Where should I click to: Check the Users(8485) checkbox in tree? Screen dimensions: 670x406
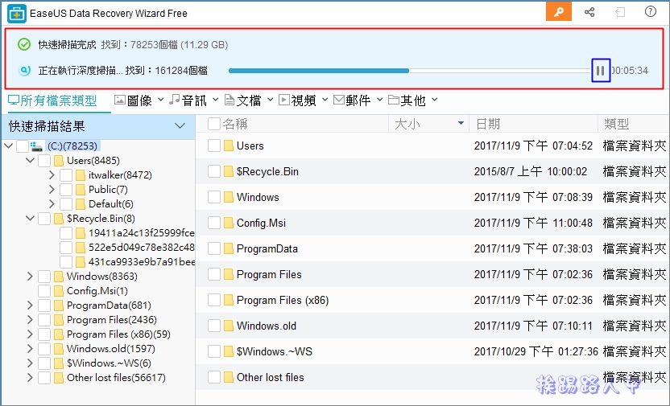pos(44,161)
